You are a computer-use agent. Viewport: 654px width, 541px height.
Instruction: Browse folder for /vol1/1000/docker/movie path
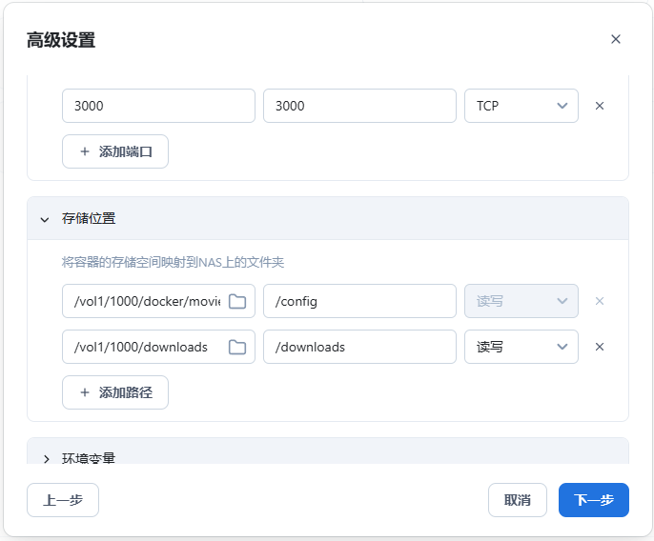(x=237, y=301)
